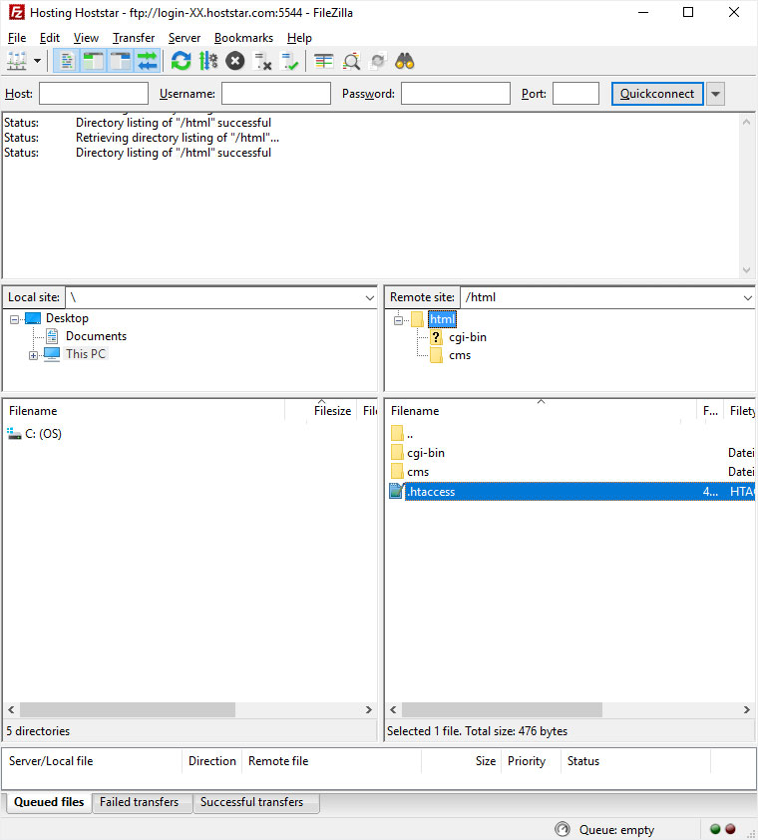The image size is (758, 840).
Task: Open the File menu
Action: (x=17, y=38)
